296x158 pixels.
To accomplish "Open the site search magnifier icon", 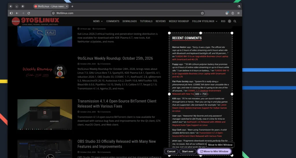I will [235, 21].
